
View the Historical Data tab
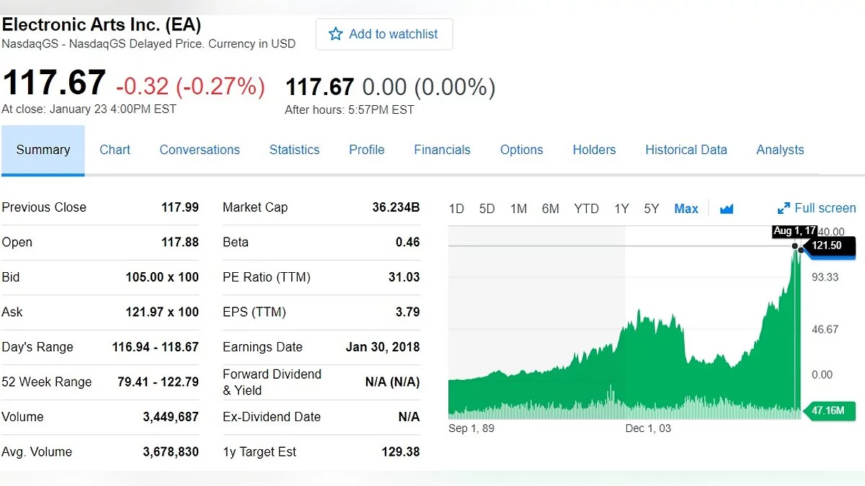(x=686, y=150)
